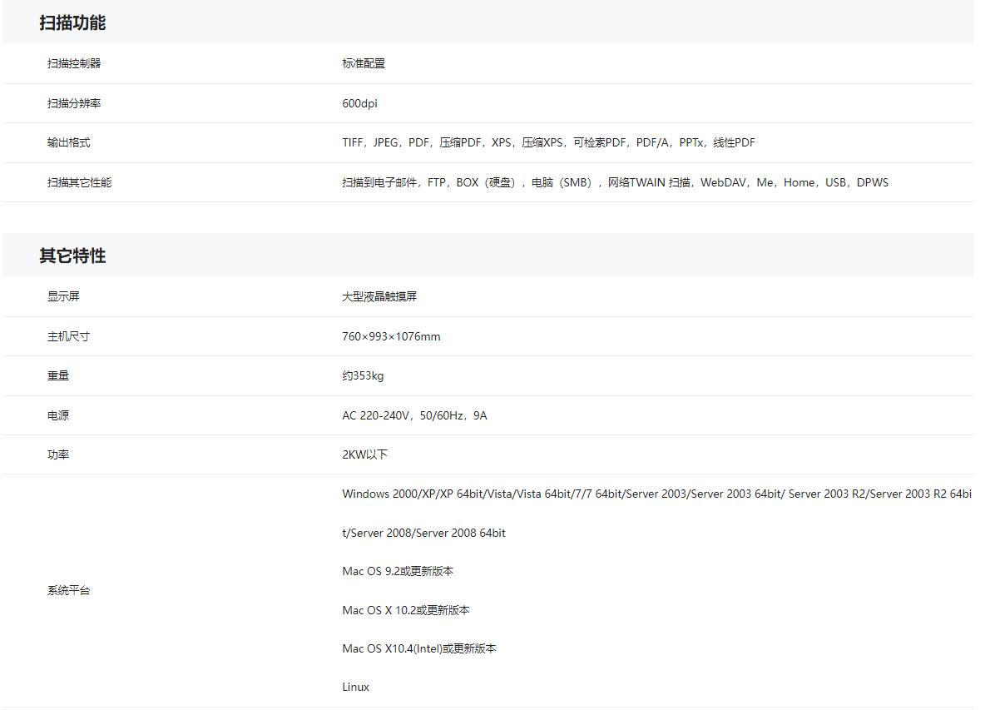
Task: Click the 输出格式 row label
Action: tap(68, 142)
